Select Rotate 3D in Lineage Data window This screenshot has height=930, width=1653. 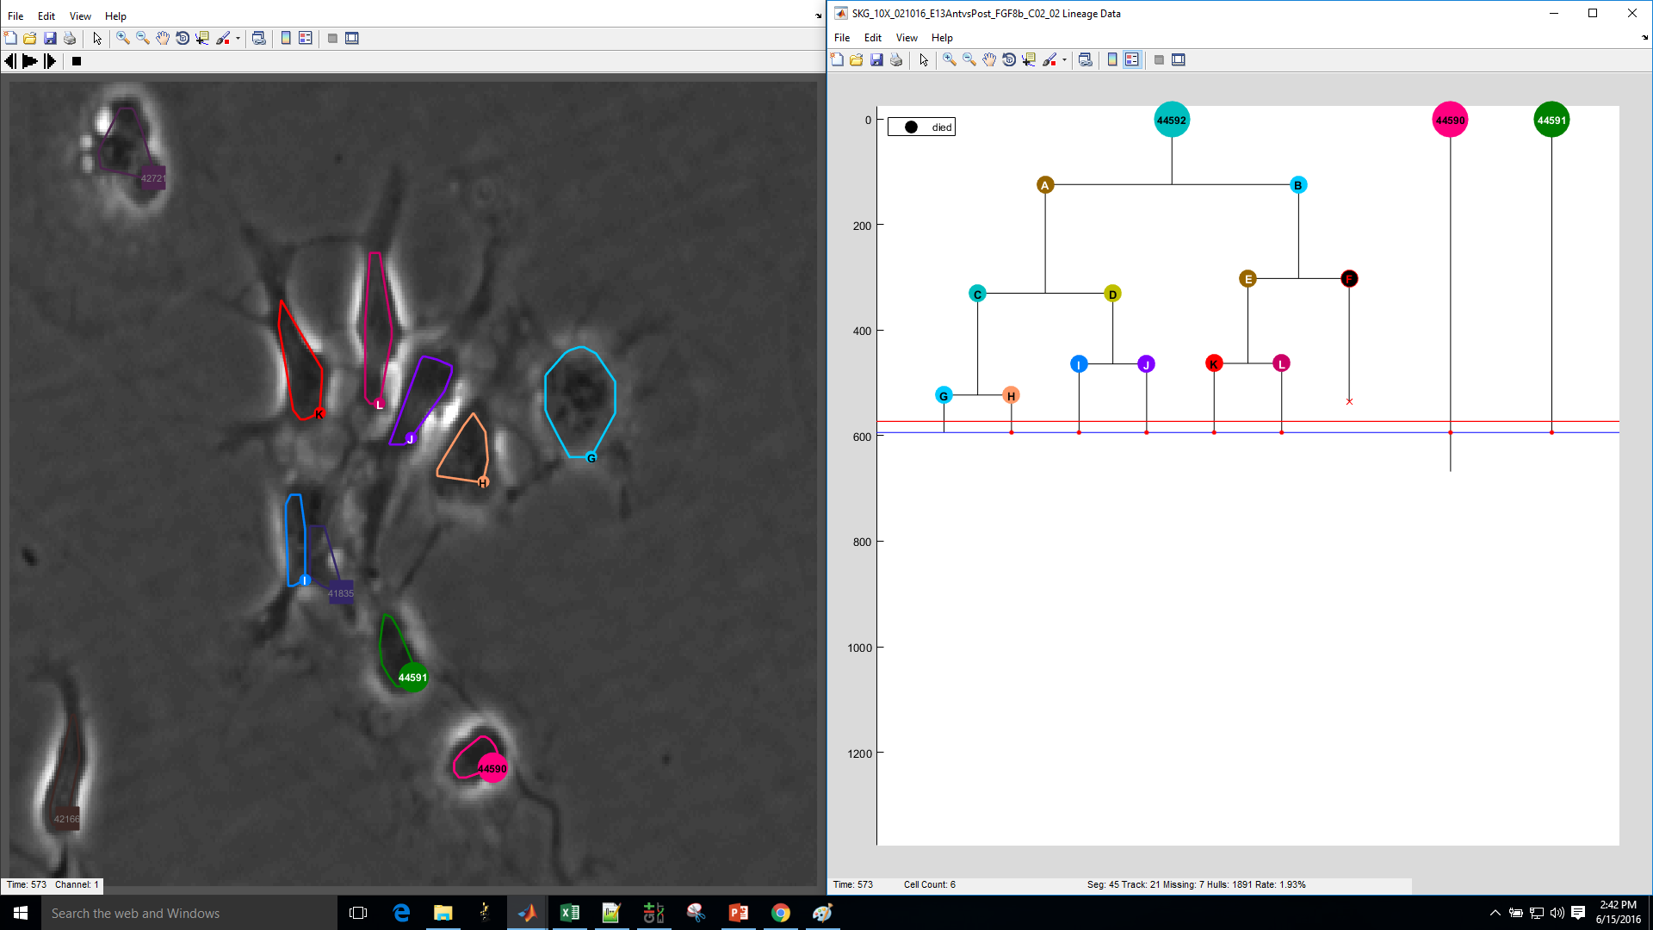point(1009,59)
